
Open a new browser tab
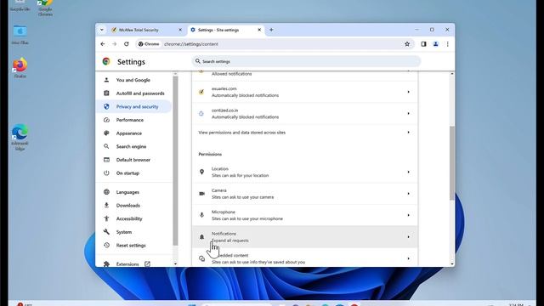pyautogui.click(x=271, y=30)
